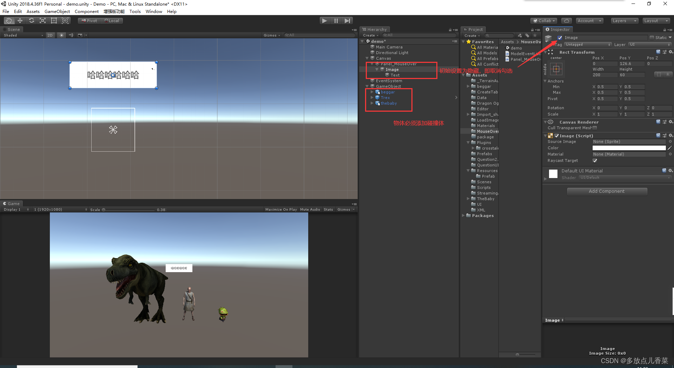Viewport: 674px width, 368px height.
Task: Click the color eyedropper icon
Action: tap(670, 148)
